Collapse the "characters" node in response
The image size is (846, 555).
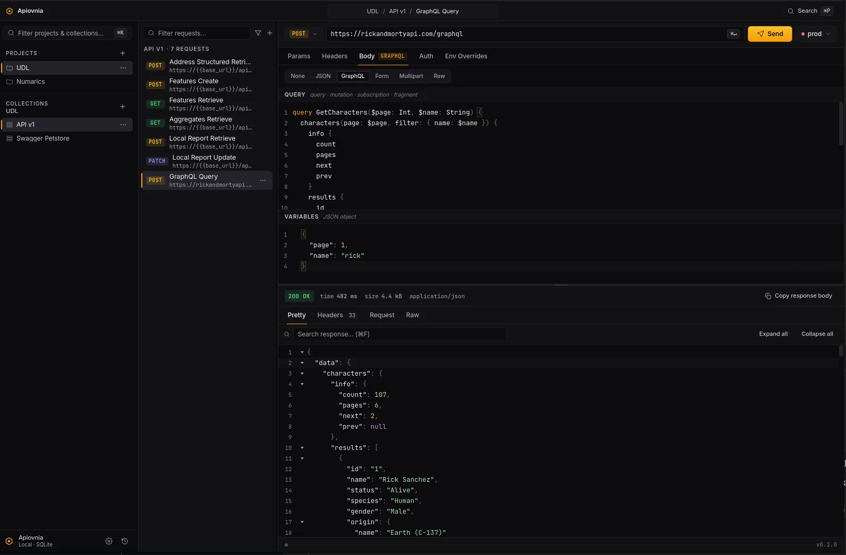(x=302, y=374)
